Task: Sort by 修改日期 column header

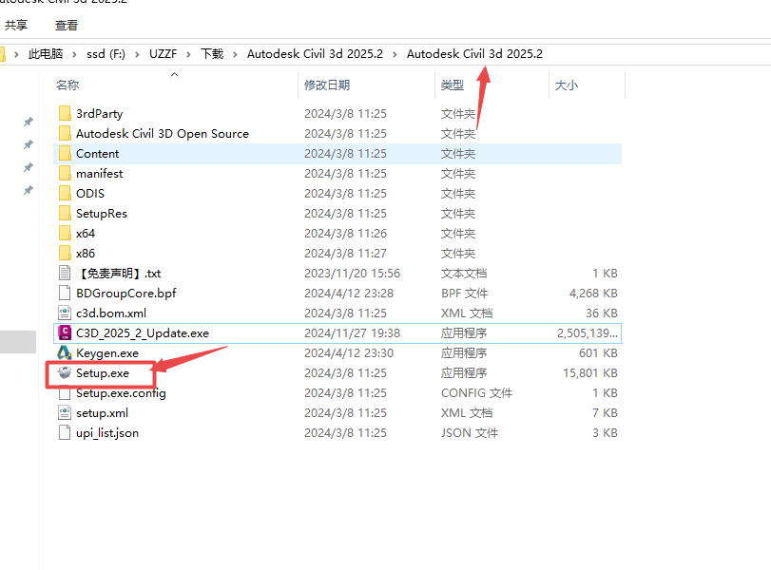Action: coord(326,85)
